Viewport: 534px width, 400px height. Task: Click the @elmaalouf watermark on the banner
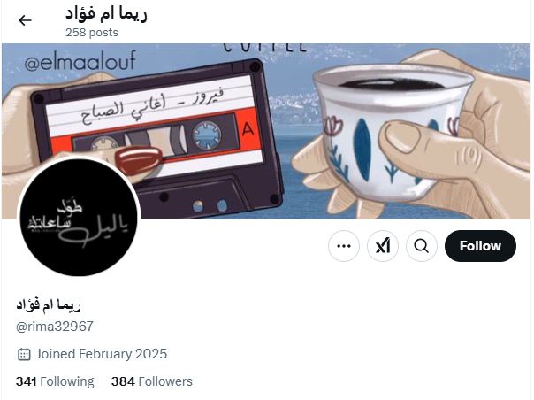(x=80, y=61)
